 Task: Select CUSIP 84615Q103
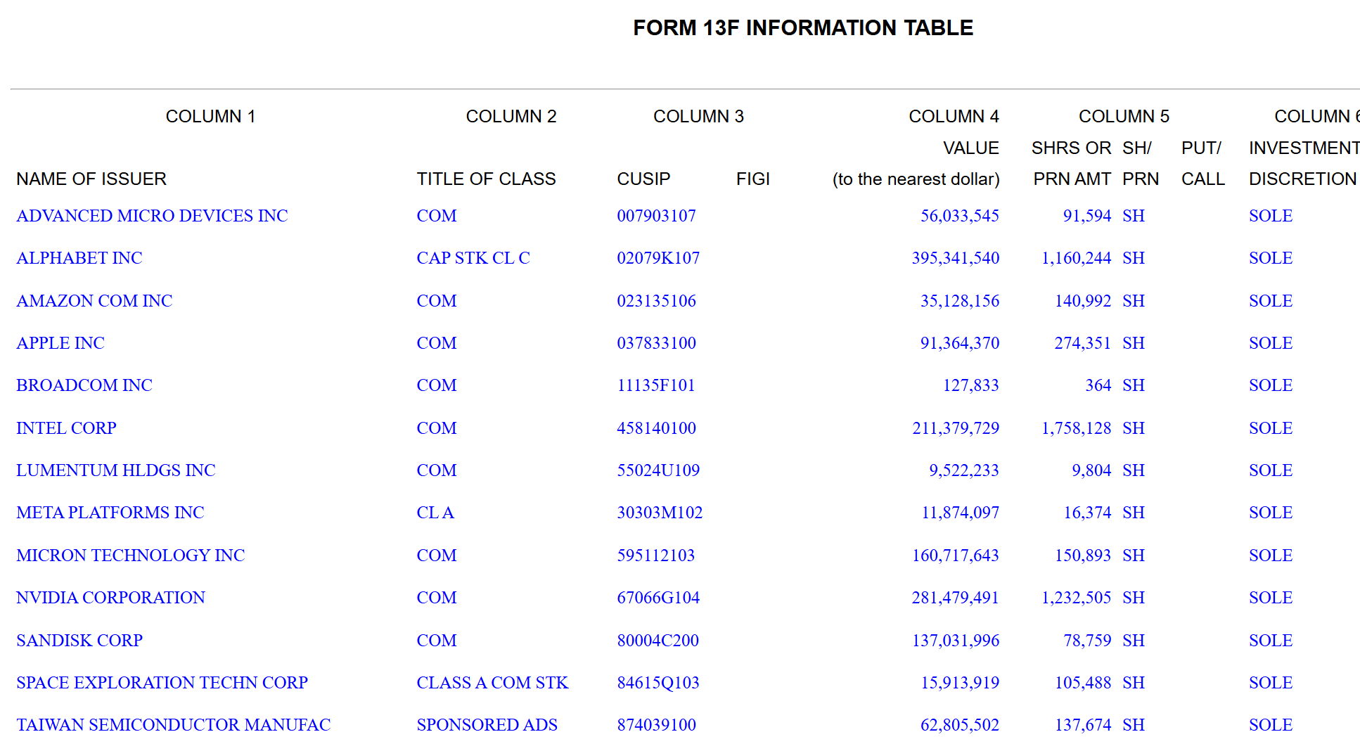click(x=658, y=683)
